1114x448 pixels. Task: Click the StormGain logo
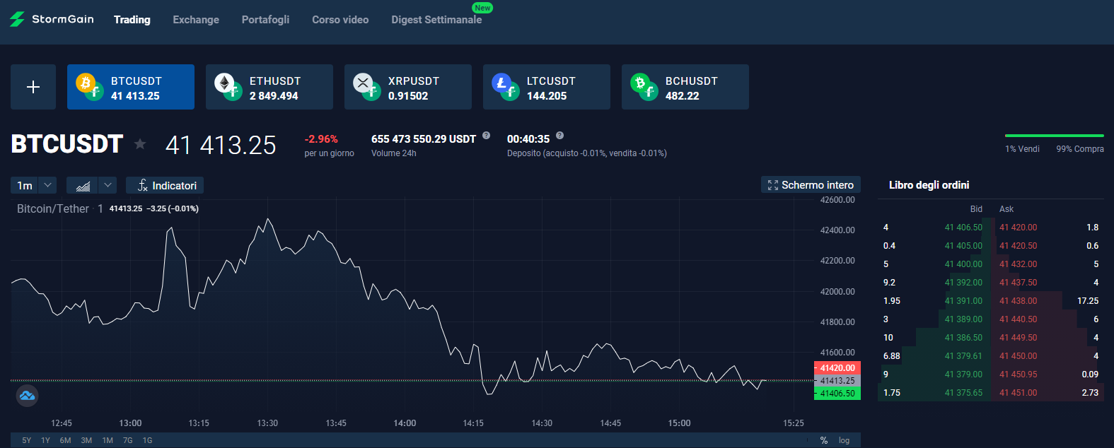point(52,19)
